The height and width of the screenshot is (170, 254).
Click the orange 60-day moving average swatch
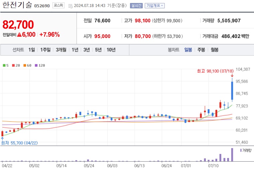click(x=25, y=65)
